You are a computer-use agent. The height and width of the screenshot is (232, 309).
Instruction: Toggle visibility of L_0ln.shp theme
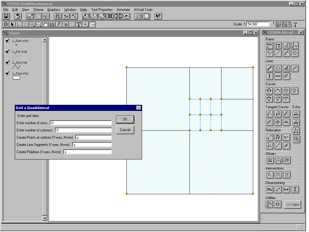[x=8, y=51]
